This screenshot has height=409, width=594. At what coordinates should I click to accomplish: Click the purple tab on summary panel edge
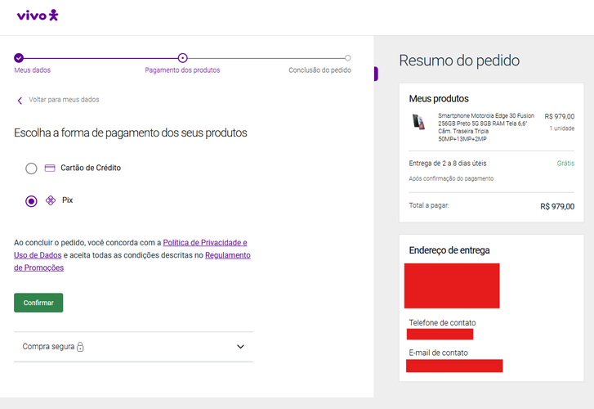click(376, 74)
